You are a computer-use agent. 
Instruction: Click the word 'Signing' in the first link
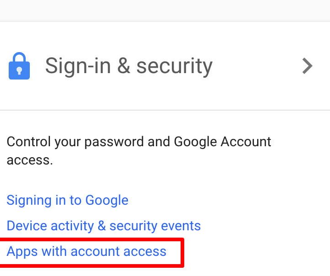[x=29, y=201]
